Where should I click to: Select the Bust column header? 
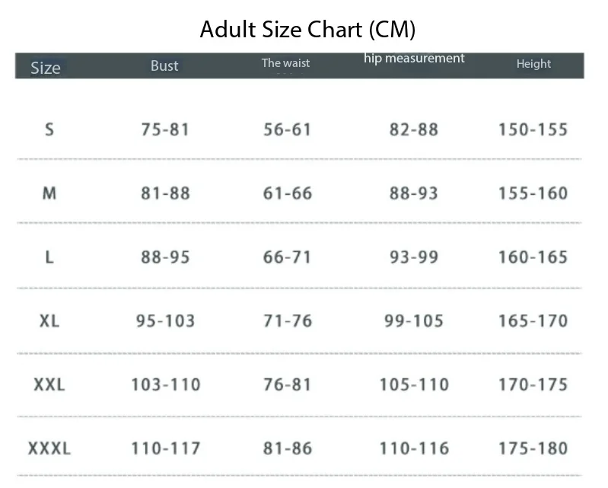click(x=164, y=66)
